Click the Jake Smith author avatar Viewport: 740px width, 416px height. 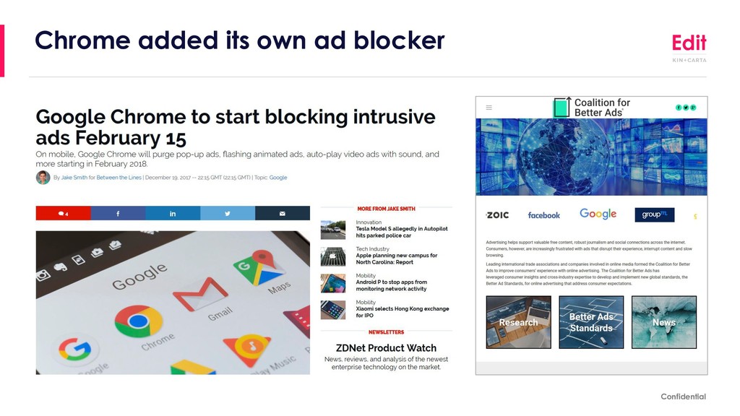[43, 178]
